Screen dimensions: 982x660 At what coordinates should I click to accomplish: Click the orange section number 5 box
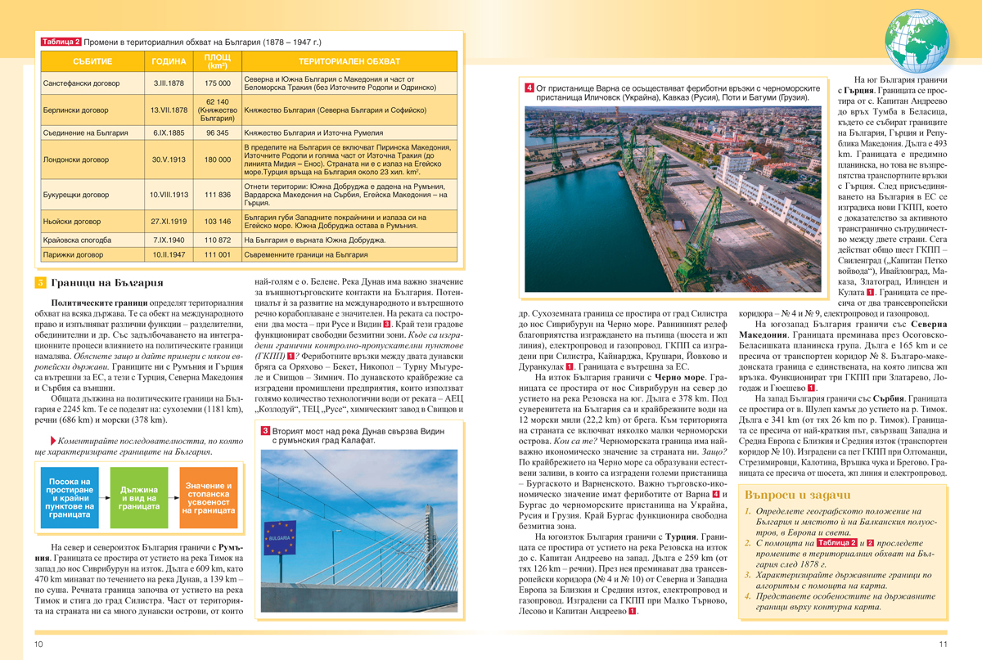coord(40,284)
